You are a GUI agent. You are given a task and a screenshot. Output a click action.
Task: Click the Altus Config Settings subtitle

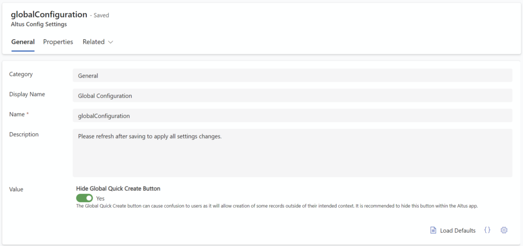coord(39,24)
